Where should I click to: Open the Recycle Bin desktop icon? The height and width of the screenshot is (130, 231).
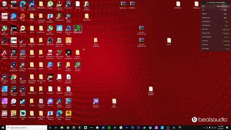click(x=4, y=5)
